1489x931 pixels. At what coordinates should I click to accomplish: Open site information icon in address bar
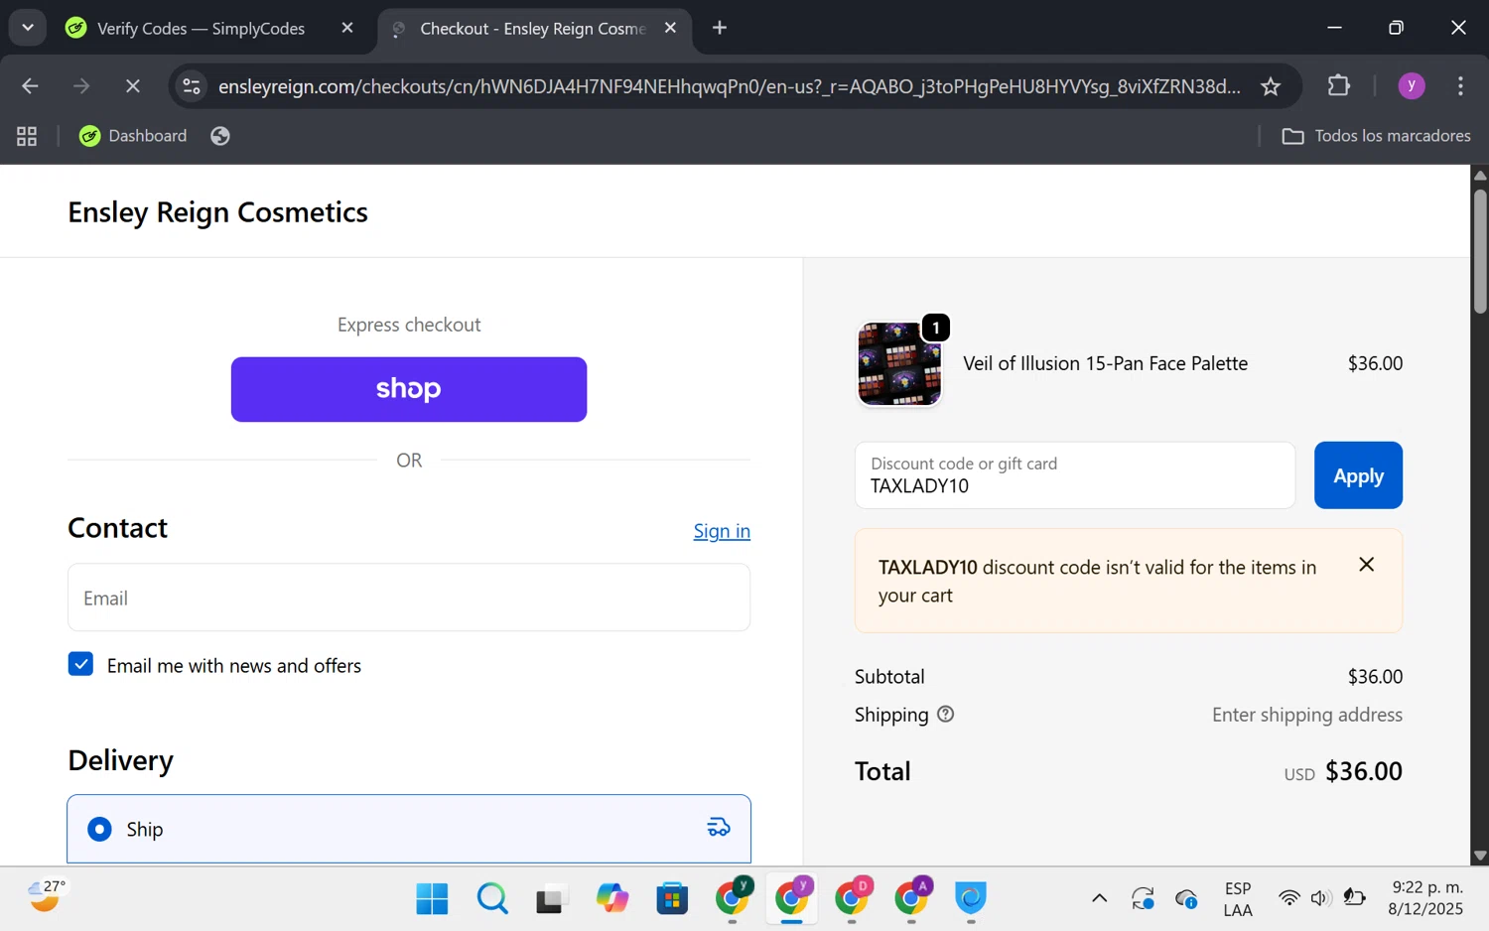[x=192, y=86]
